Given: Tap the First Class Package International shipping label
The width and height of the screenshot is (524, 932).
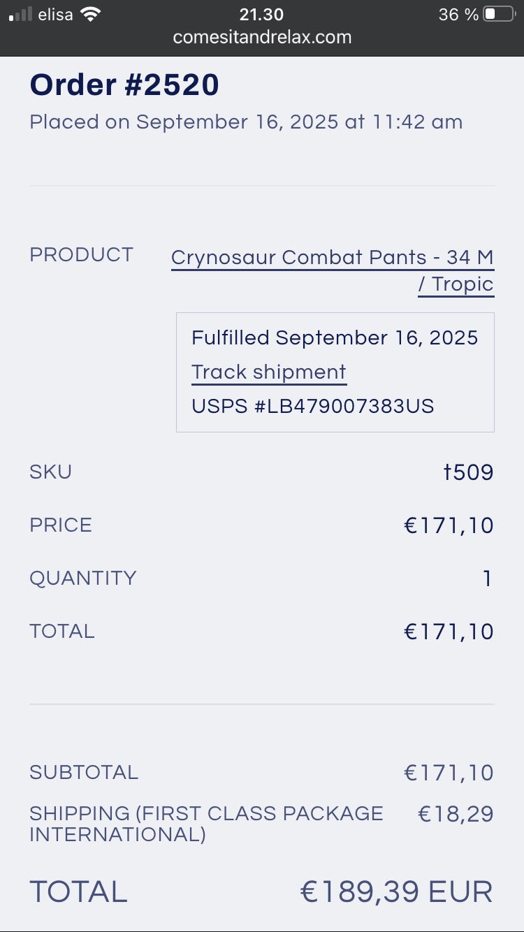Looking at the screenshot, I should [206, 824].
